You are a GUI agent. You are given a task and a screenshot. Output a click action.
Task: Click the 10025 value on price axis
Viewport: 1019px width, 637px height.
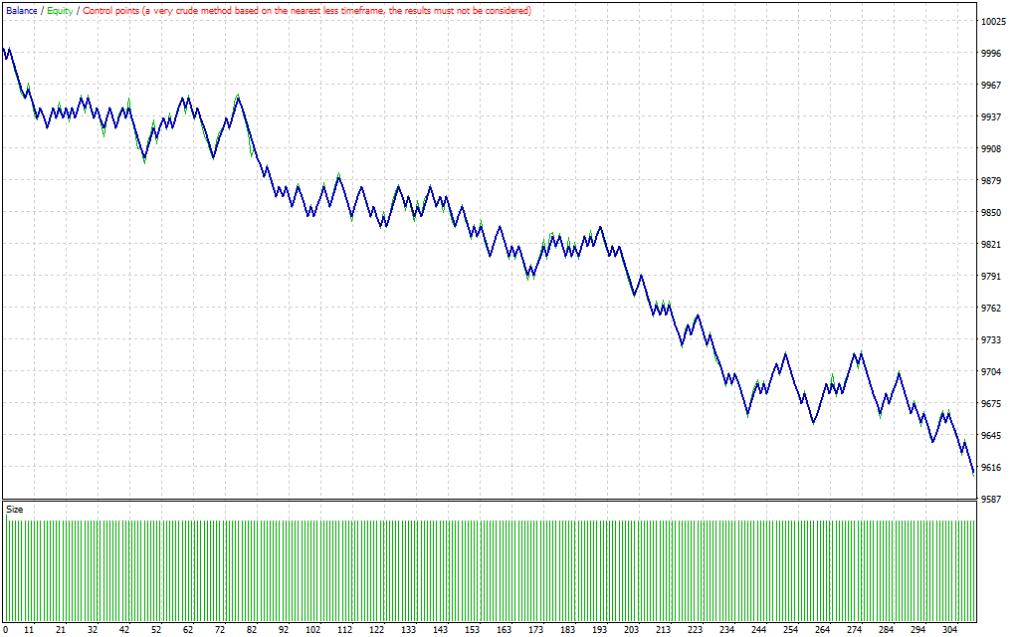pos(994,22)
